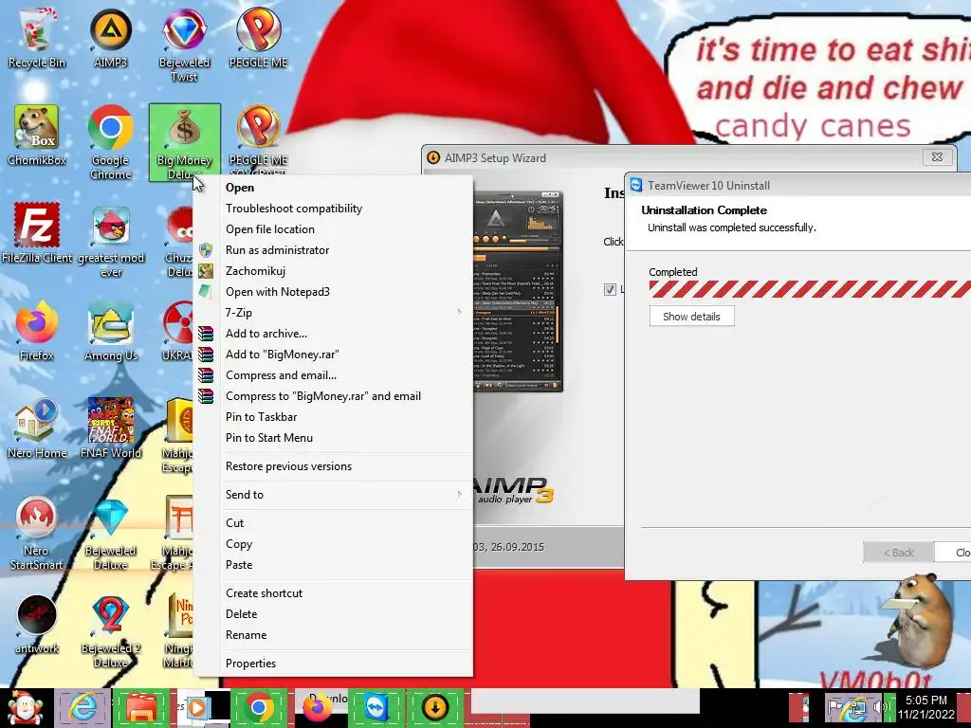Launch AIMP3 from the desktop
The image size is (971, 728).
(110, 38)
